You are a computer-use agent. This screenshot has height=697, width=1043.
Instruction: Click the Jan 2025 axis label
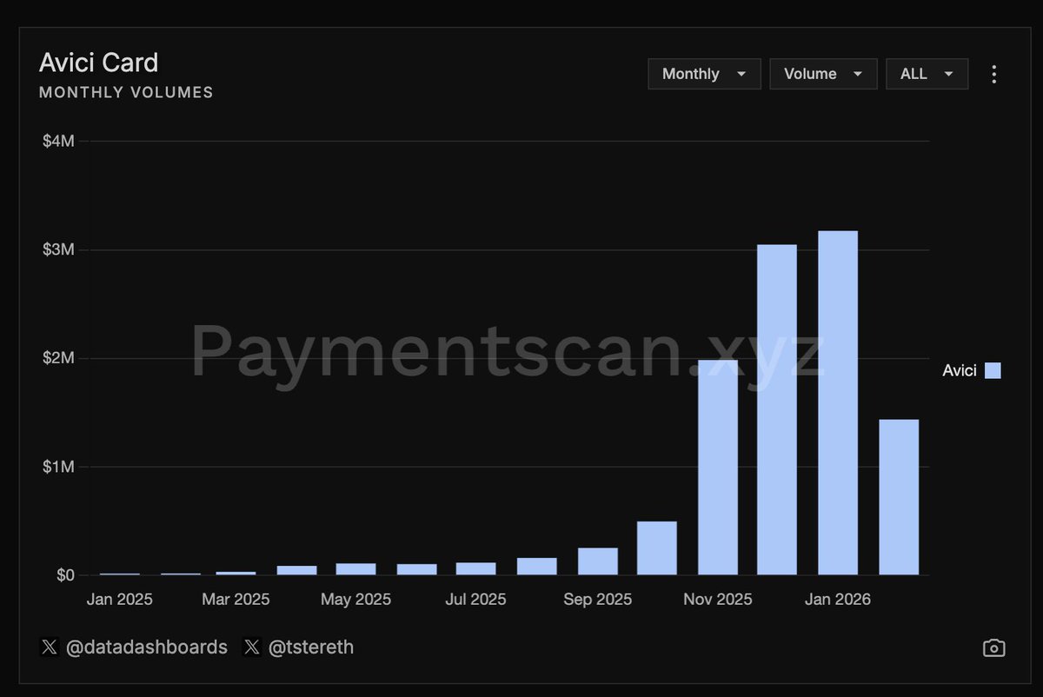[x=120, y=600]
